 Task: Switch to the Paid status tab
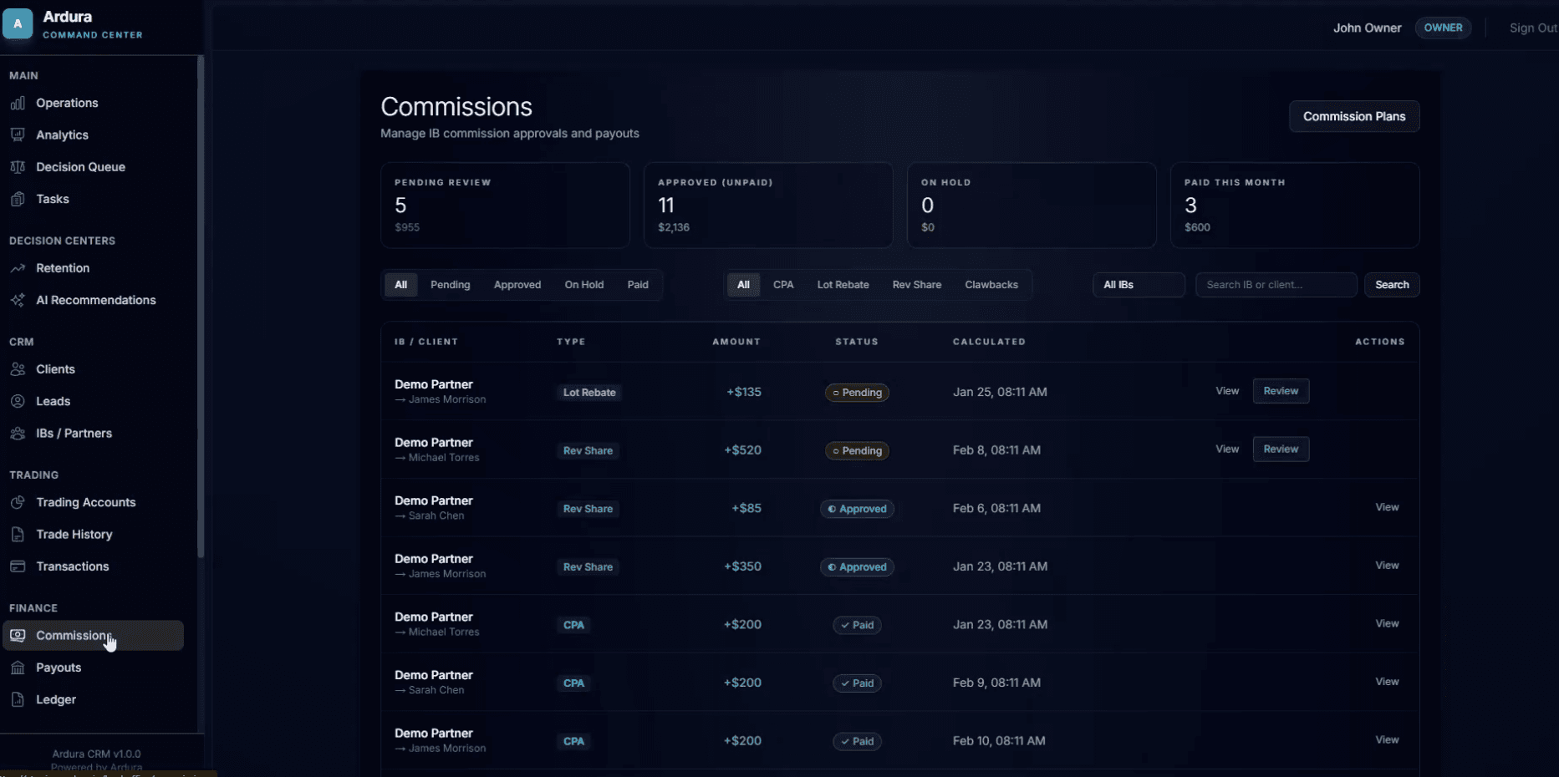pos(638,285)
